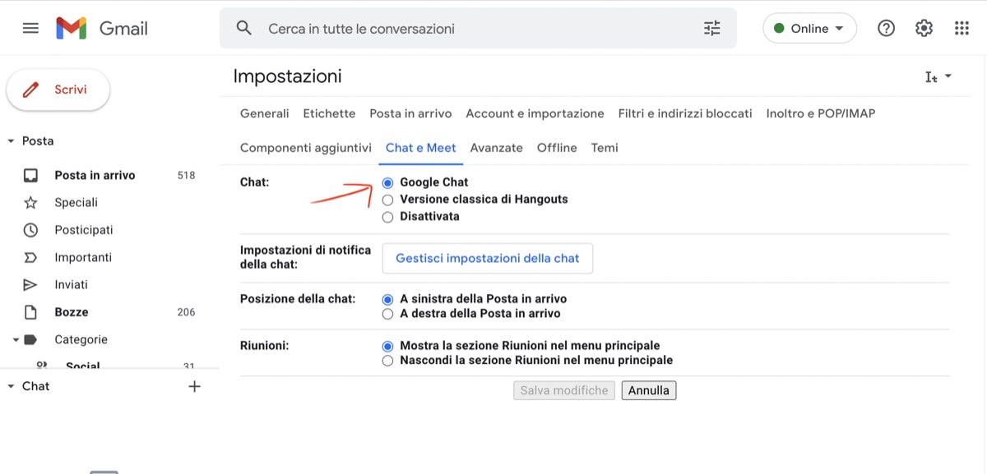The height and width of the screenshot is (474, 987).
Task: Open the Google apps grid icon
Action: (x=962, y=28)
